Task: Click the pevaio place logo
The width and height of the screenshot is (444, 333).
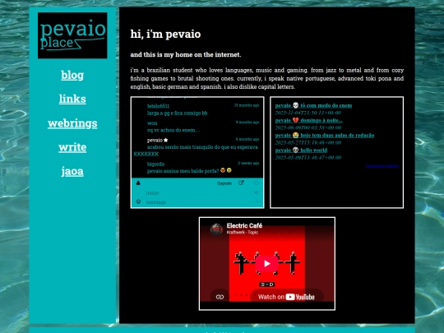Action: 72,35
